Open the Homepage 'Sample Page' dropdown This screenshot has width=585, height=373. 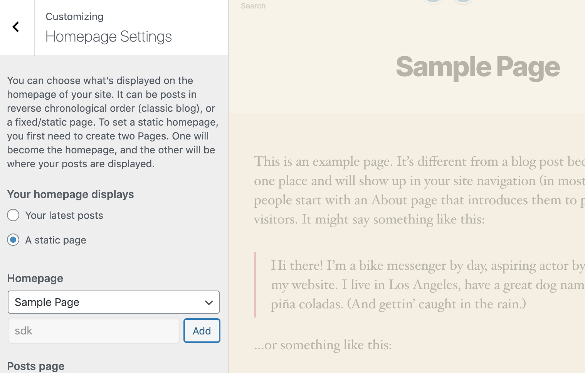[x=114, y=302]
